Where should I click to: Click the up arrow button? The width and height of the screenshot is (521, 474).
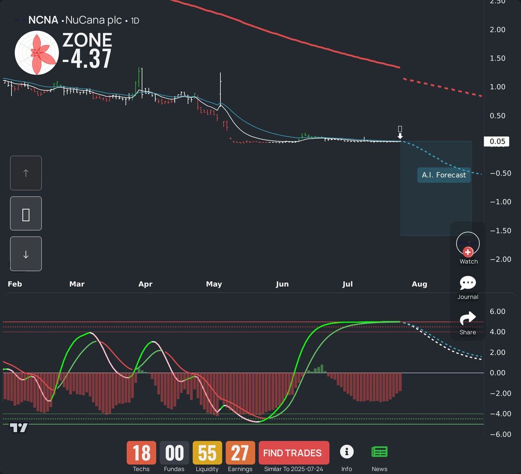point(26,173)
